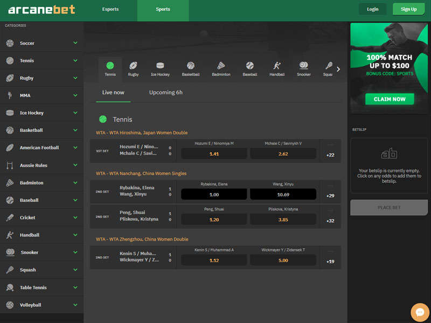Click the Login button
The image size is (431, 323).
click(373, 9)
